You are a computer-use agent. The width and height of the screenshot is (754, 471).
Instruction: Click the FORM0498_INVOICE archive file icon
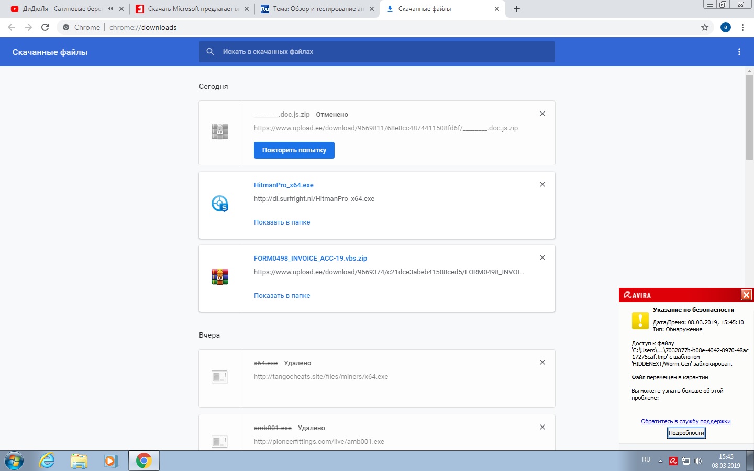(x=220, y=276)
